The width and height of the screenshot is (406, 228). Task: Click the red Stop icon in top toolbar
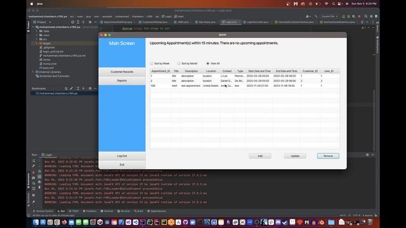coord(360,16)
